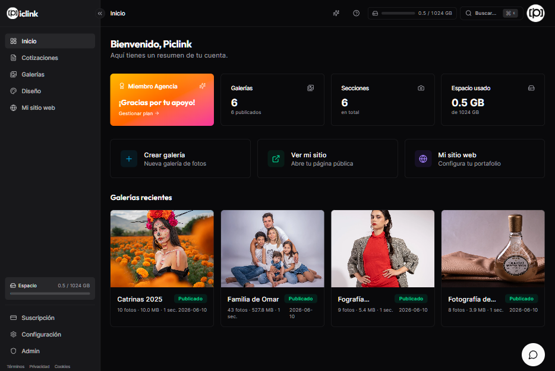Image resolution: width=555 pixels, height=371 pixels.
Task: Click the Espacio storage widget in sidebar
Action: (x=50, y=288)
